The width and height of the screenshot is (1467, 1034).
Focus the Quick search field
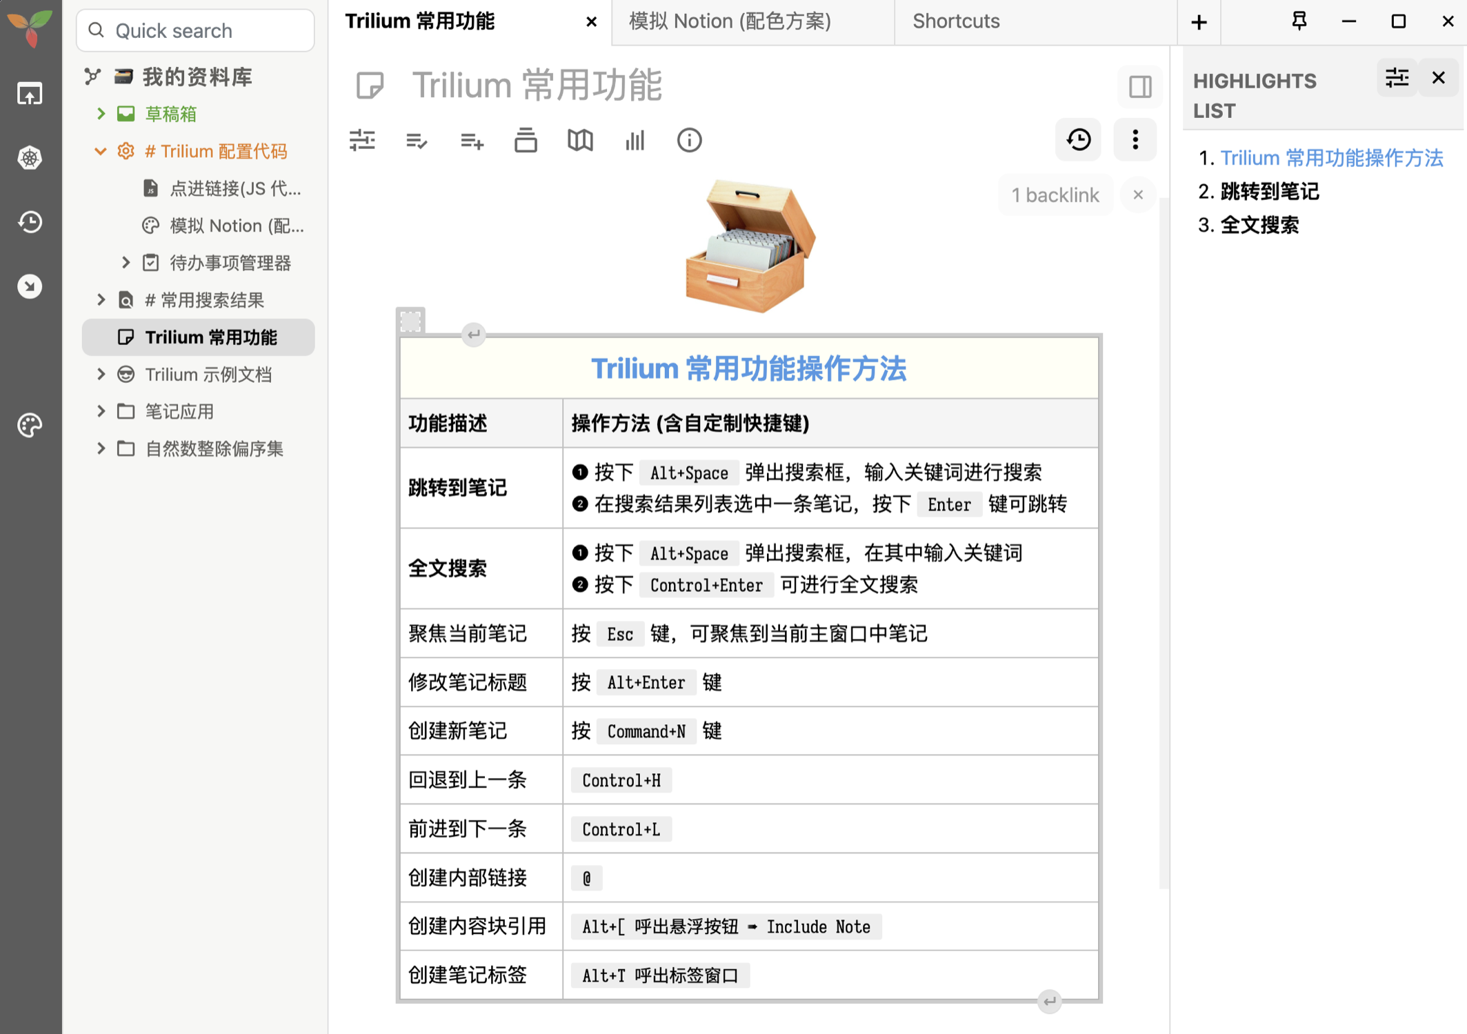(x=197, y=30)
